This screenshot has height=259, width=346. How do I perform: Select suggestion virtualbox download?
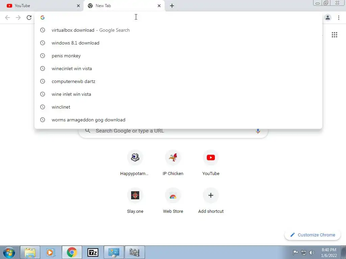click(x=178, y=30)
